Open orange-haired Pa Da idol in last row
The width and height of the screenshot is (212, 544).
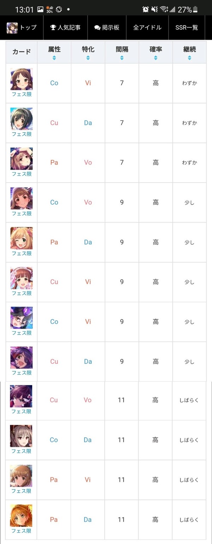[21, 515]
